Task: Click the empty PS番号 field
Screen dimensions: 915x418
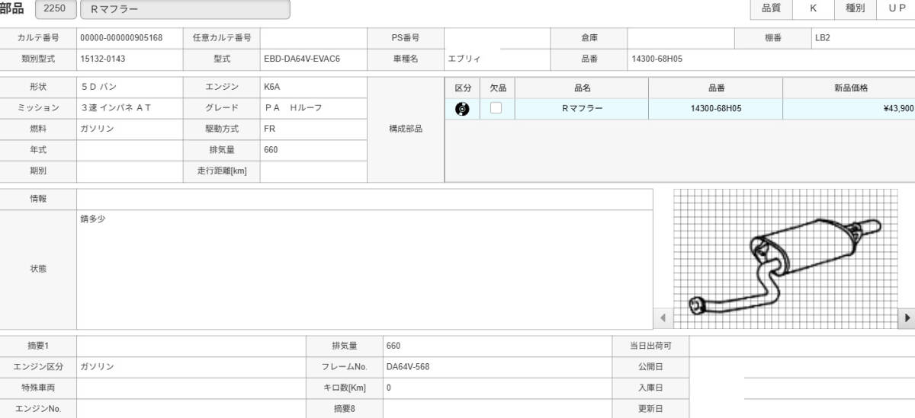Action: pos(497,38)
